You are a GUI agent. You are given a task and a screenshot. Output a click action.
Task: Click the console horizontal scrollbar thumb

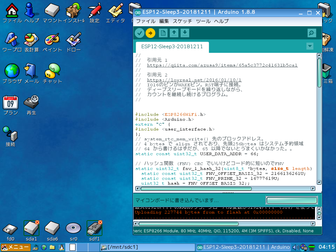188,224
